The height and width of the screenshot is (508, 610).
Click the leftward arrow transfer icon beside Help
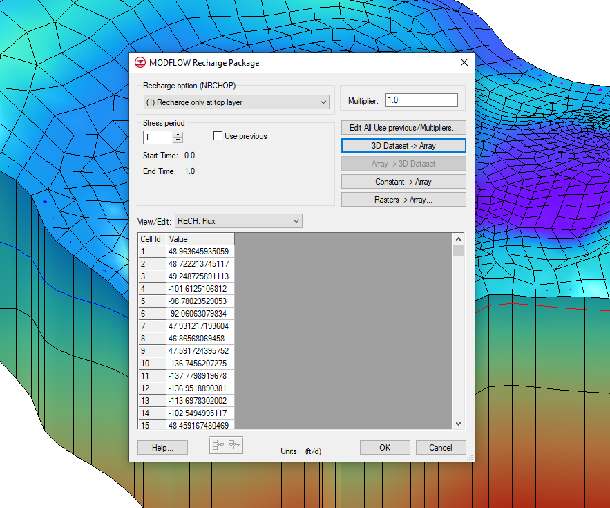[218, 445]
